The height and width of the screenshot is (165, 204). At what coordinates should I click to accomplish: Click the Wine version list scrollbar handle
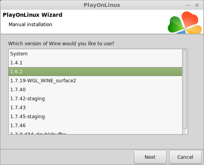pos(185,89)
